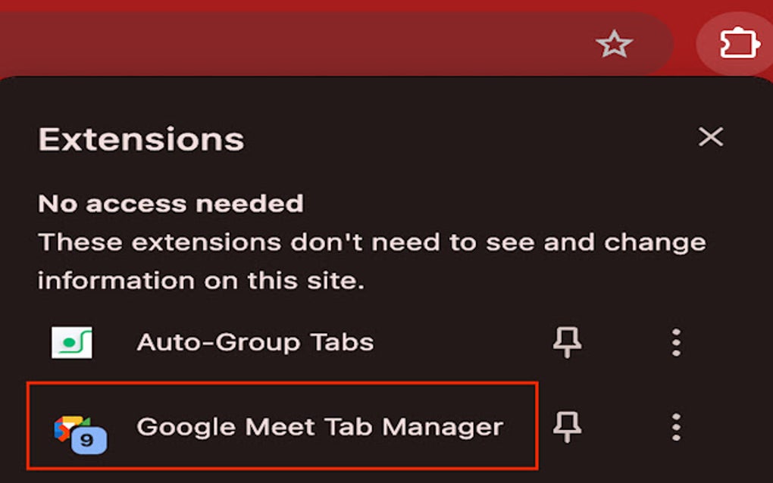Open the three-dot menu for Auto-Group Tabs

coord(675,341)
